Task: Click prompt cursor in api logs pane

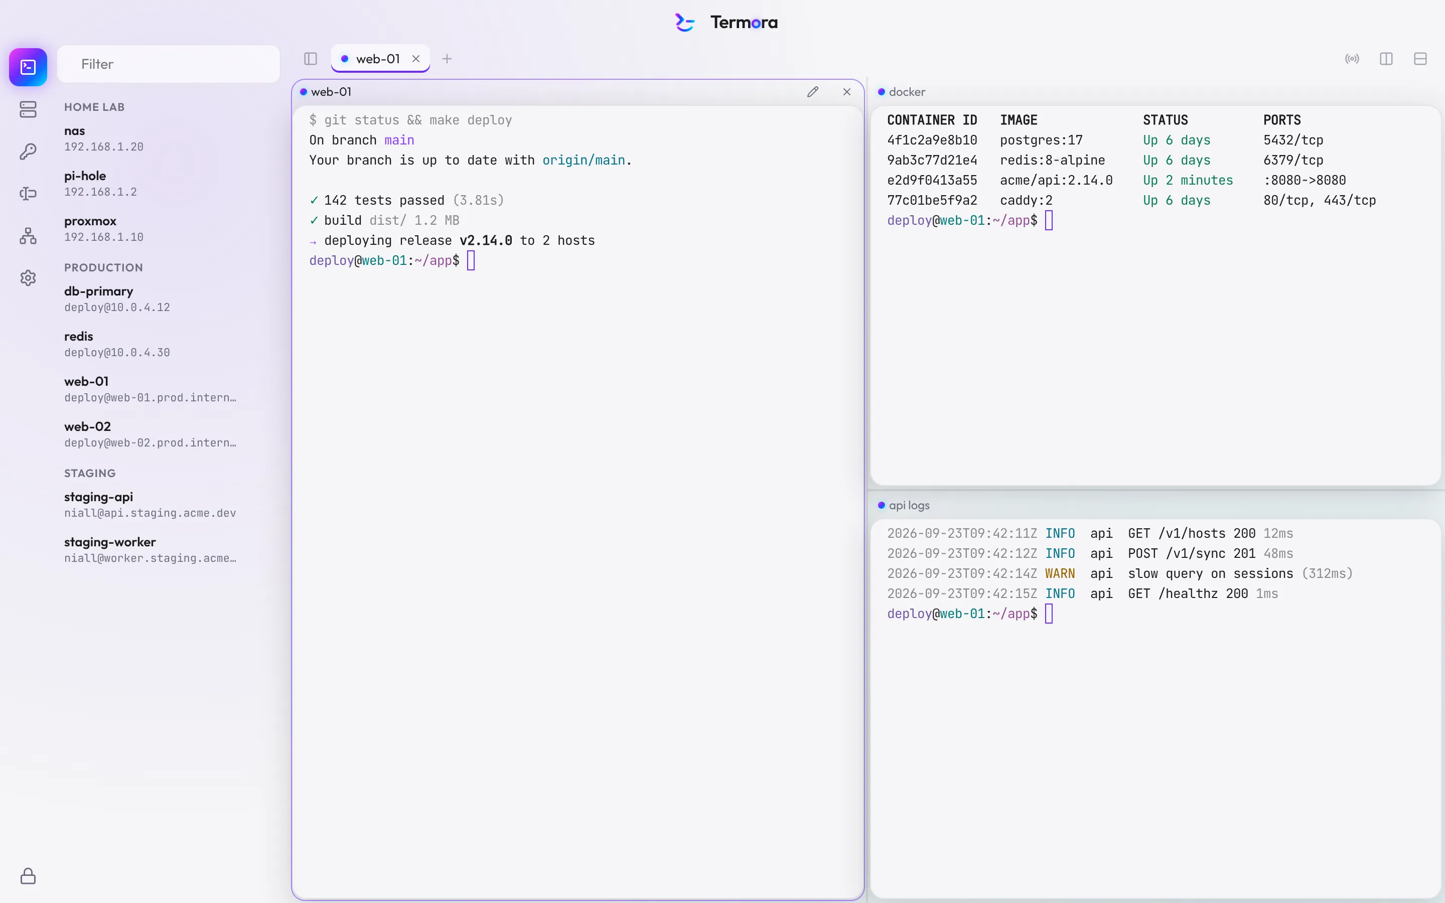Action: click(x=1049, y=614)
